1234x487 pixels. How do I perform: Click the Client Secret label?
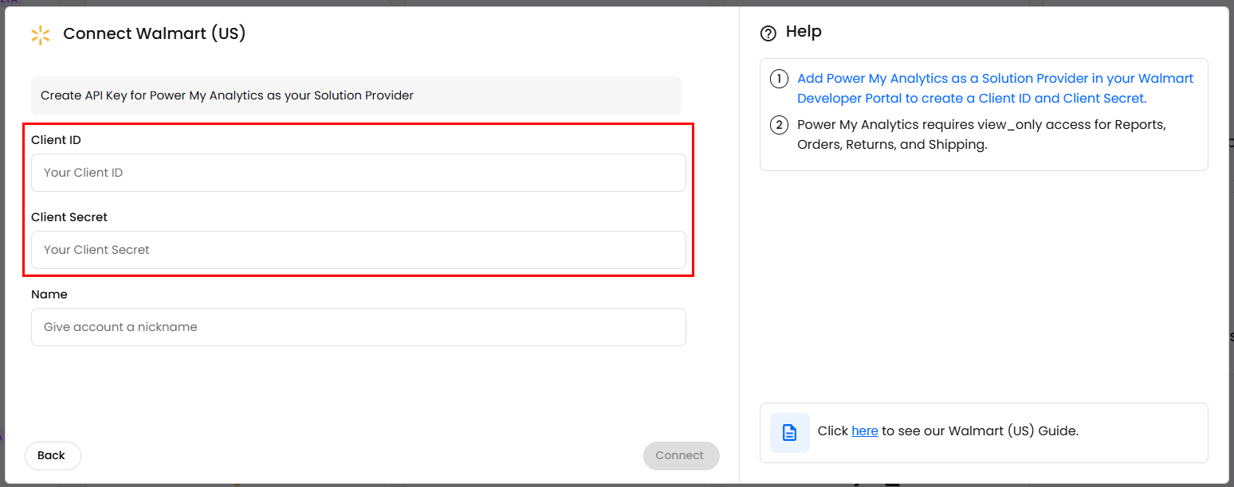(x=69, y=217)
